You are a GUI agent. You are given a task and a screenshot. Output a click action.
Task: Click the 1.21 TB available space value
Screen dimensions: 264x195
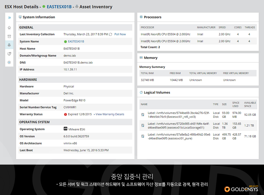coord(249,125)
